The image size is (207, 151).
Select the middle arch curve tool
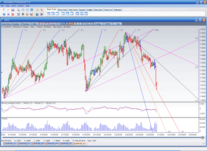click(68, 14)
